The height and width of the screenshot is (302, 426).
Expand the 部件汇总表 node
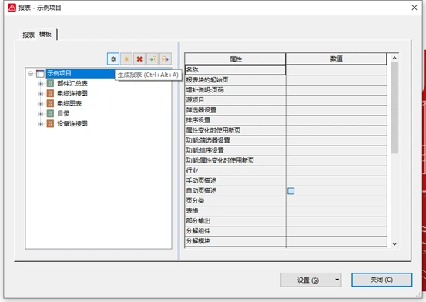pos(40,84)
